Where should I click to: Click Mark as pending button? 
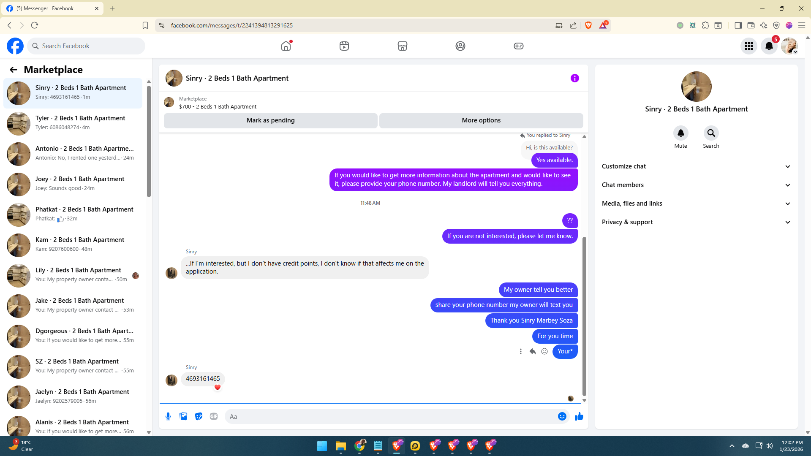pos(270,120)
